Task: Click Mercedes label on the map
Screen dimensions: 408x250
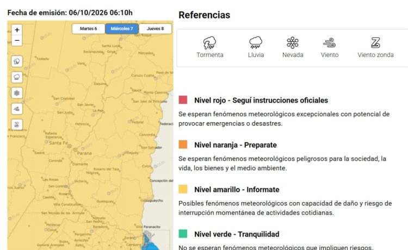Action: [146, 53]
